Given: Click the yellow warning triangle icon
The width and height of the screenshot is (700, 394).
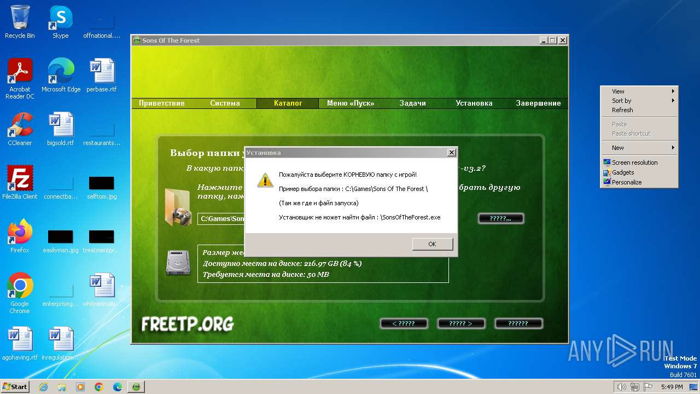Looking at the screenshot, I should click(265, 180).
